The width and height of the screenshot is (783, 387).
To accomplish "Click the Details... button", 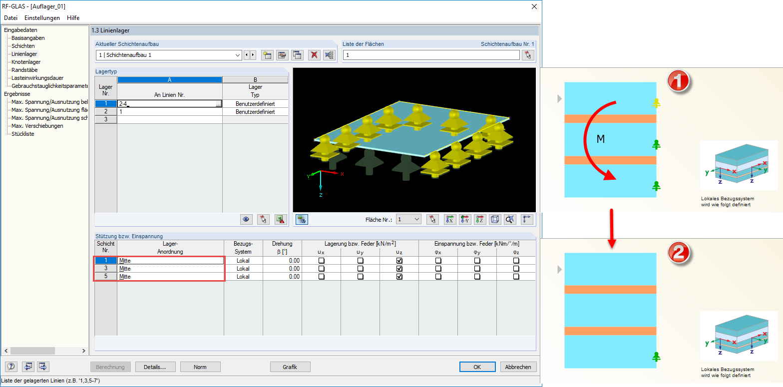I will click(155, 367).
